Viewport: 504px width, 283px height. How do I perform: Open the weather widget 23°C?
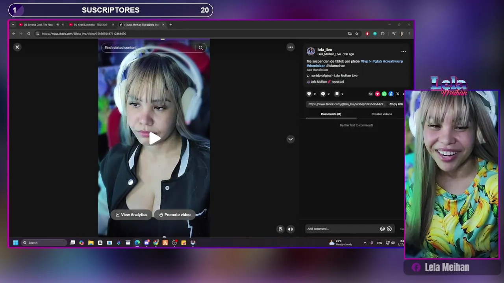(341, 243)
